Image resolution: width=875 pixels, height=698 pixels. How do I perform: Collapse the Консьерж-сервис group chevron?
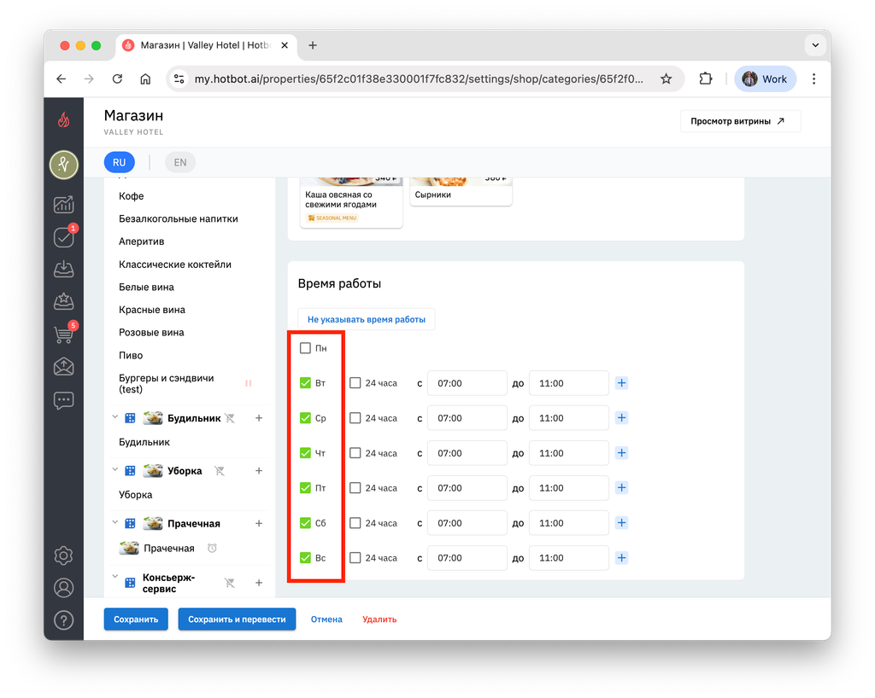point(115,576)
